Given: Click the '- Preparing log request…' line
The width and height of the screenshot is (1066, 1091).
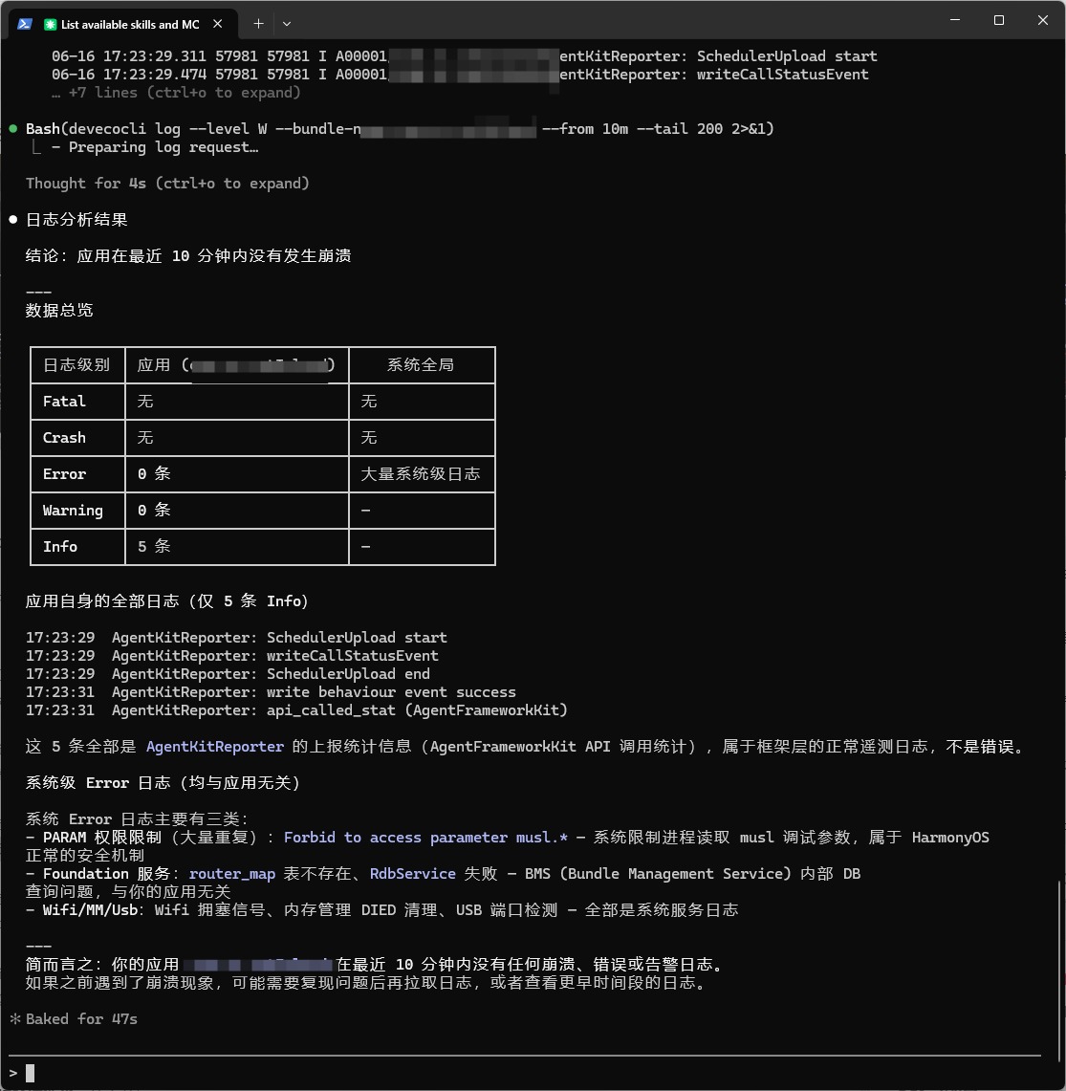Looking at the screenshot, I should tap(155, 147).
